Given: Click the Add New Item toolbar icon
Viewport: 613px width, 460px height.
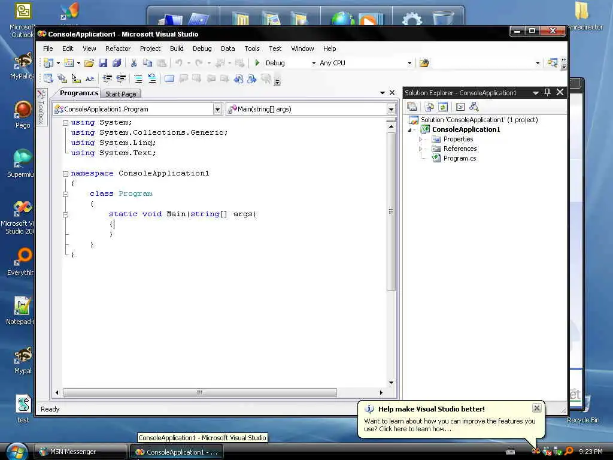Looking at the screenshot, I should coord(69,63).
